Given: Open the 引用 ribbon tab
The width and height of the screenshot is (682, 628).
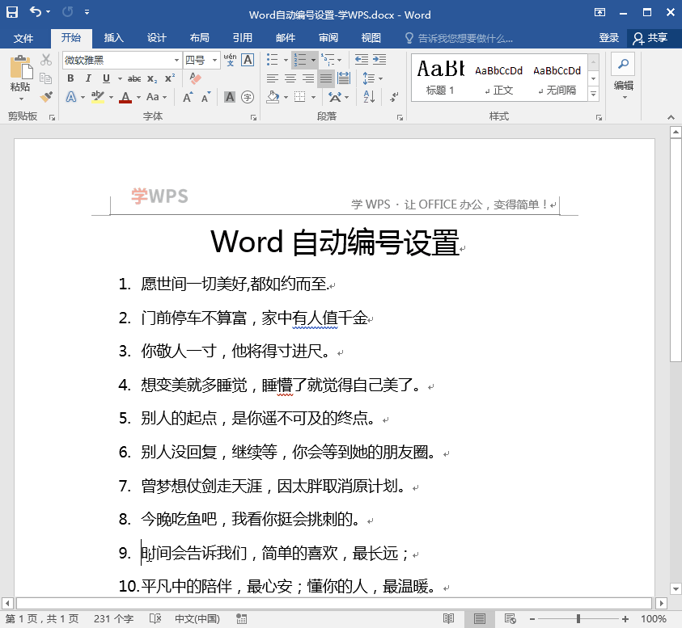Looking at the screenshot, I should point(244,37).
